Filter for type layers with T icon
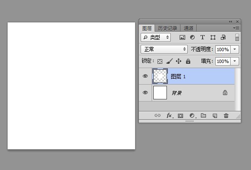This screenshot has width=251, height=170. pos(203,38)
